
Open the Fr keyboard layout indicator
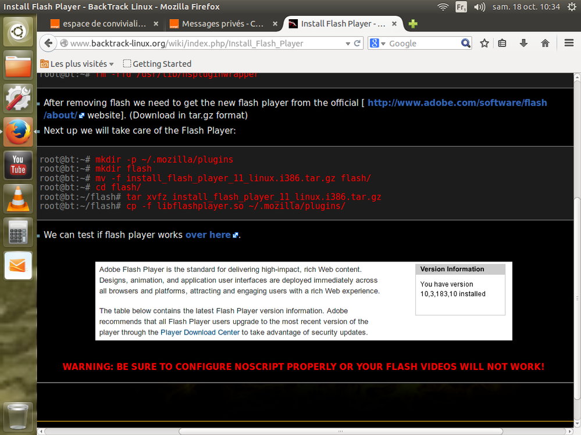[461, 6]
